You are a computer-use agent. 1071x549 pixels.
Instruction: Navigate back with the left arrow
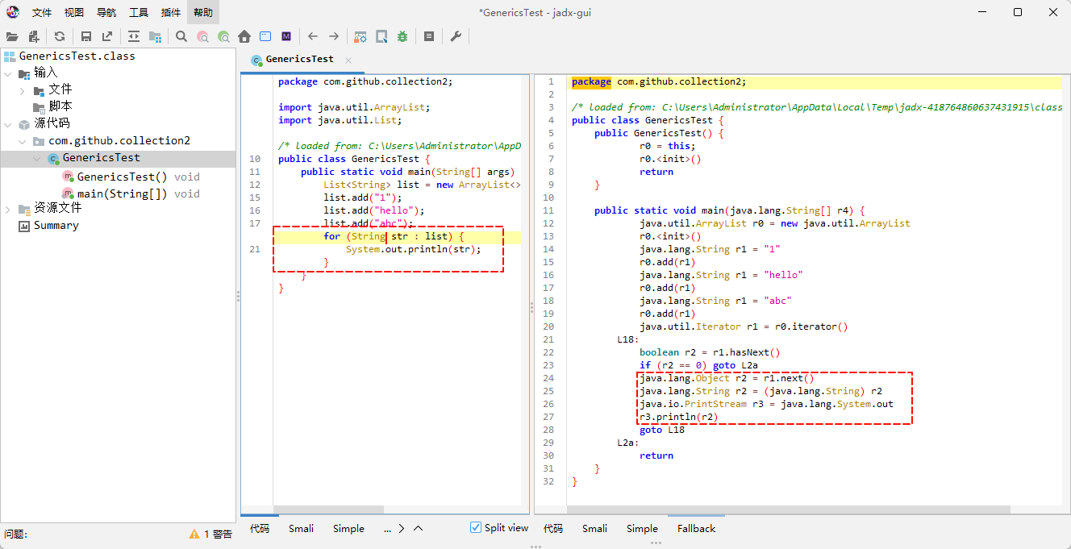[313, 36]
